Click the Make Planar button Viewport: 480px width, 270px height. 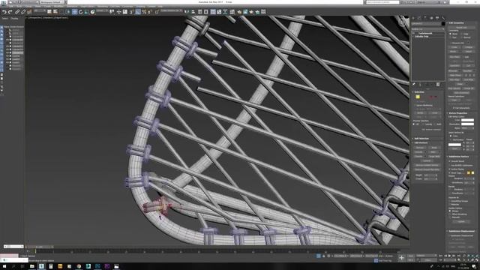[x=454, y=75]
